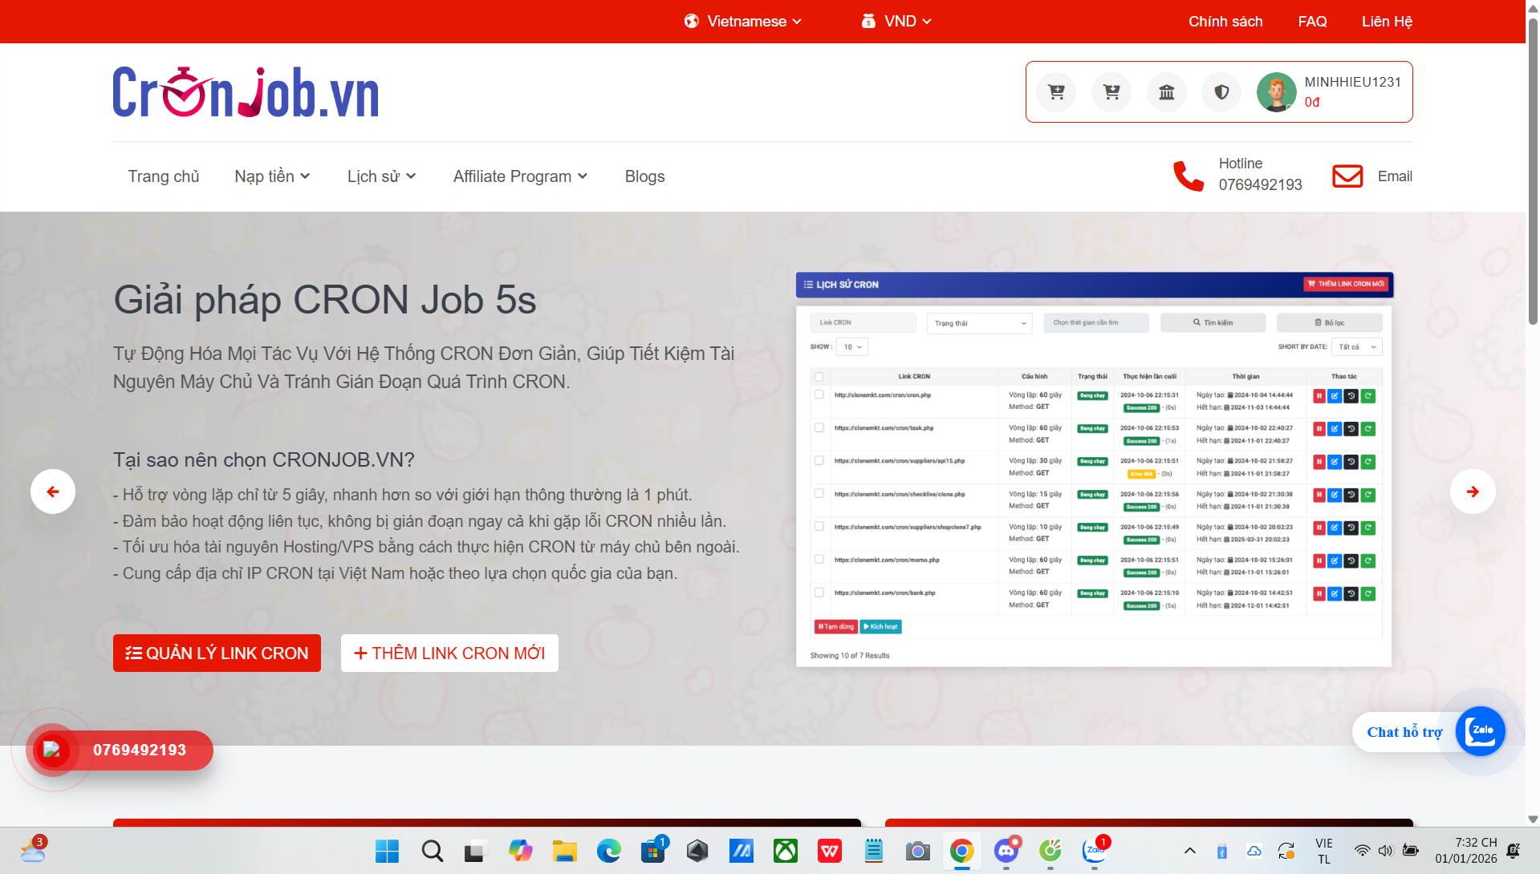
Task: Check the select-all checkbox in the cron table header
Action: click(x=819, y=375)
